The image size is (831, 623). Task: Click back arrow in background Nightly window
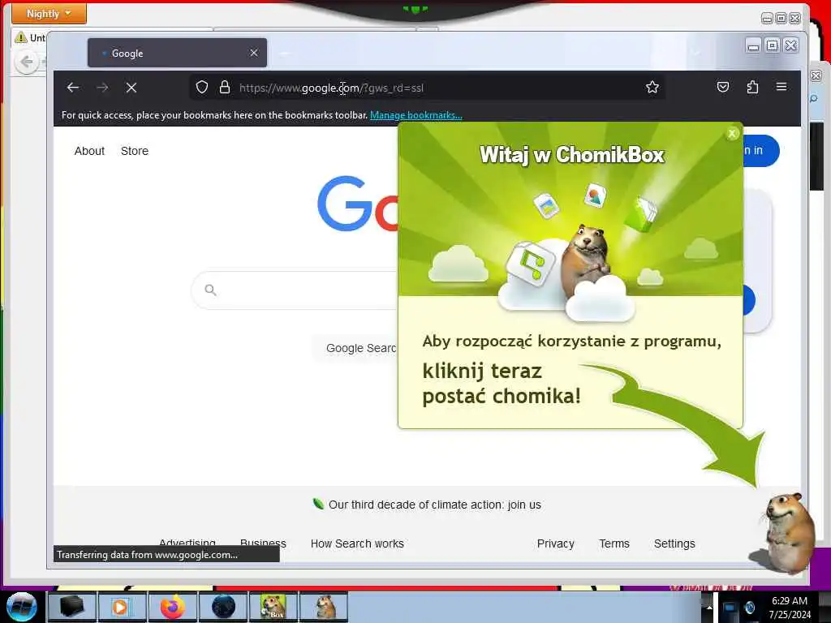coord(26,62)
